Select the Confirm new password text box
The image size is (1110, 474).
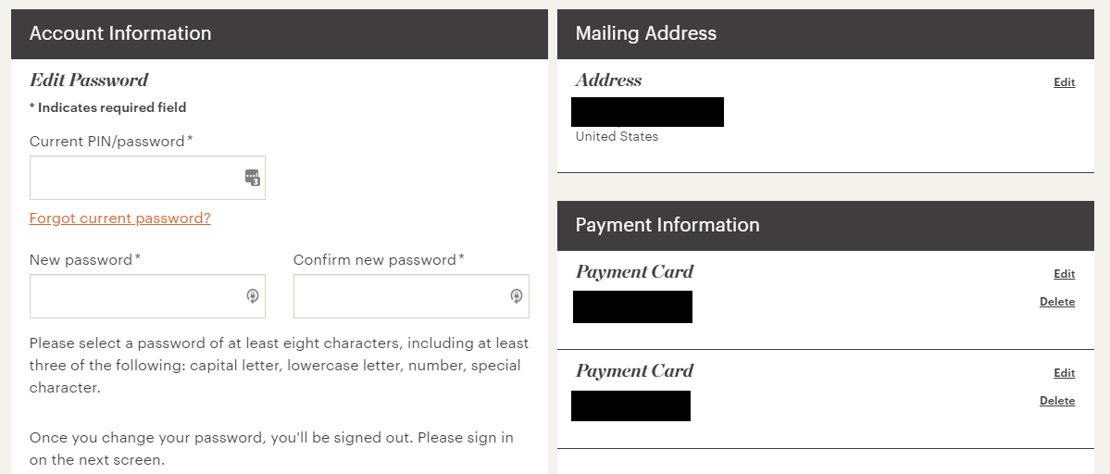(x=398, y=296)
